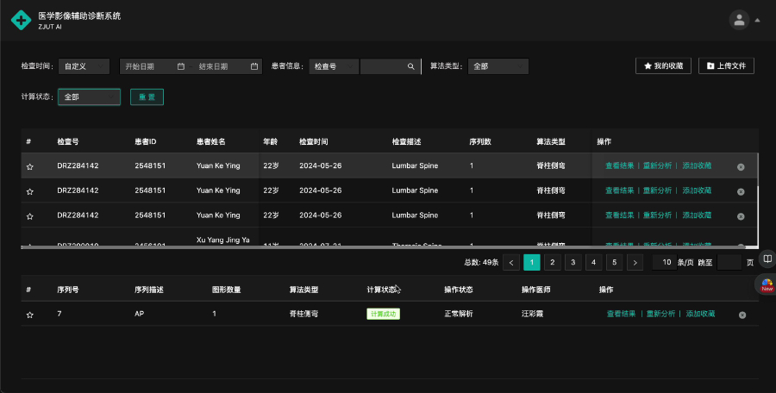Click the 重置 reset button

point(147,97)
